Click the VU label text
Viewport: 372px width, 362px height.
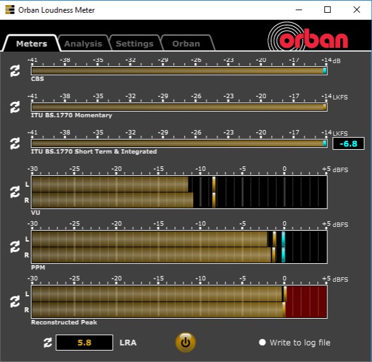(36, 213)
